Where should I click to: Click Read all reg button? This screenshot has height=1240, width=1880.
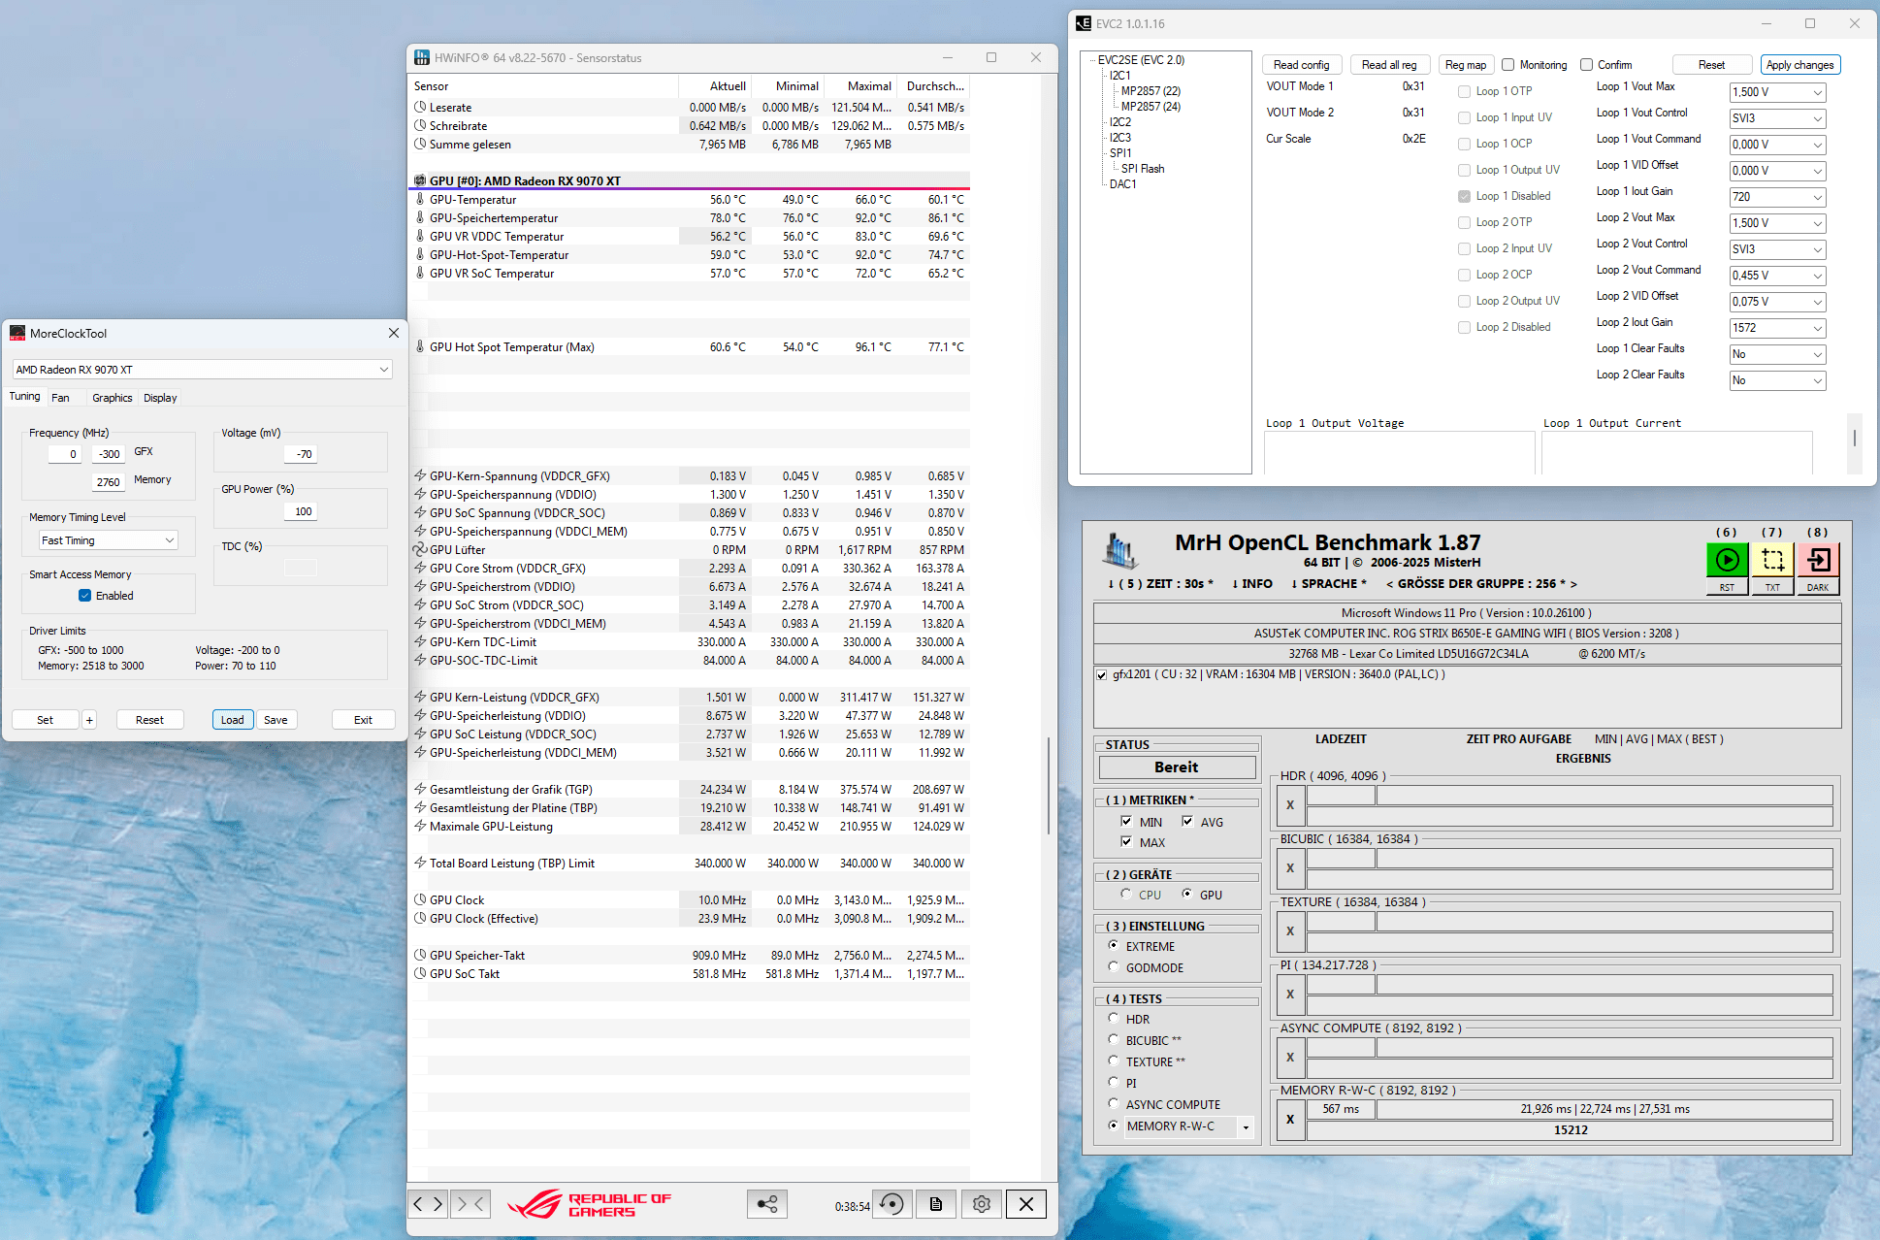[1389, 65]
